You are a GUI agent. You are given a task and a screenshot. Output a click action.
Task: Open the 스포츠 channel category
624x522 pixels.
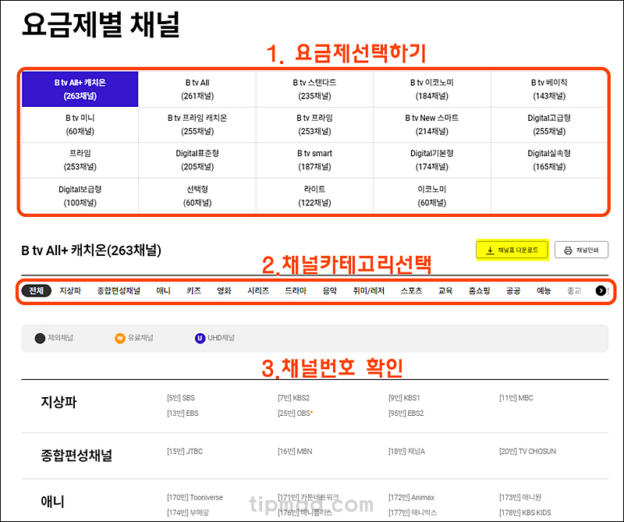point(410,289)
